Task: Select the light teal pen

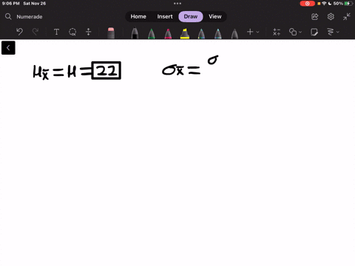Action: pos(218,33)
